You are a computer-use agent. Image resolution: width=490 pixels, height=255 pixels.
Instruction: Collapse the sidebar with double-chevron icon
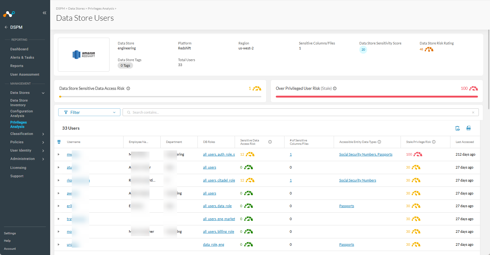point(45,13)
